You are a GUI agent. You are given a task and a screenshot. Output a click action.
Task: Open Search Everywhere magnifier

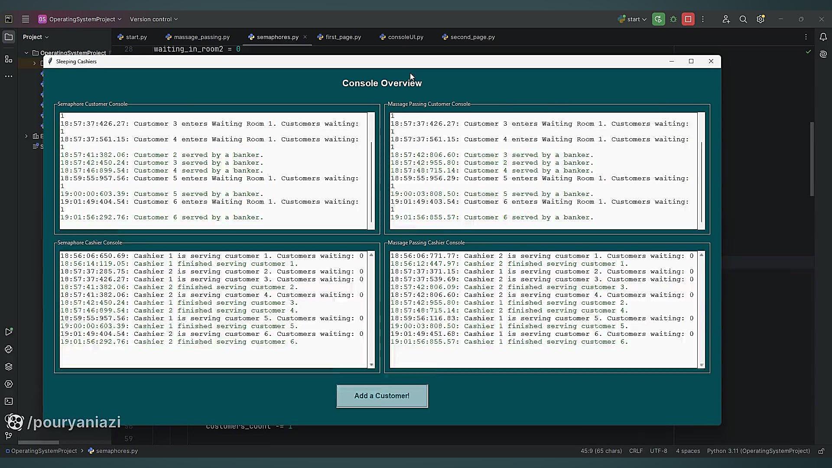point(743,19)
